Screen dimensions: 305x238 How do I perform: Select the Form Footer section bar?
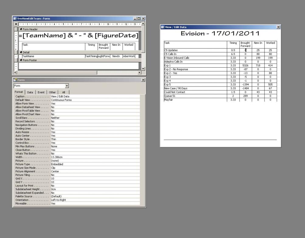pyautogui.click(x=80, y=60)
